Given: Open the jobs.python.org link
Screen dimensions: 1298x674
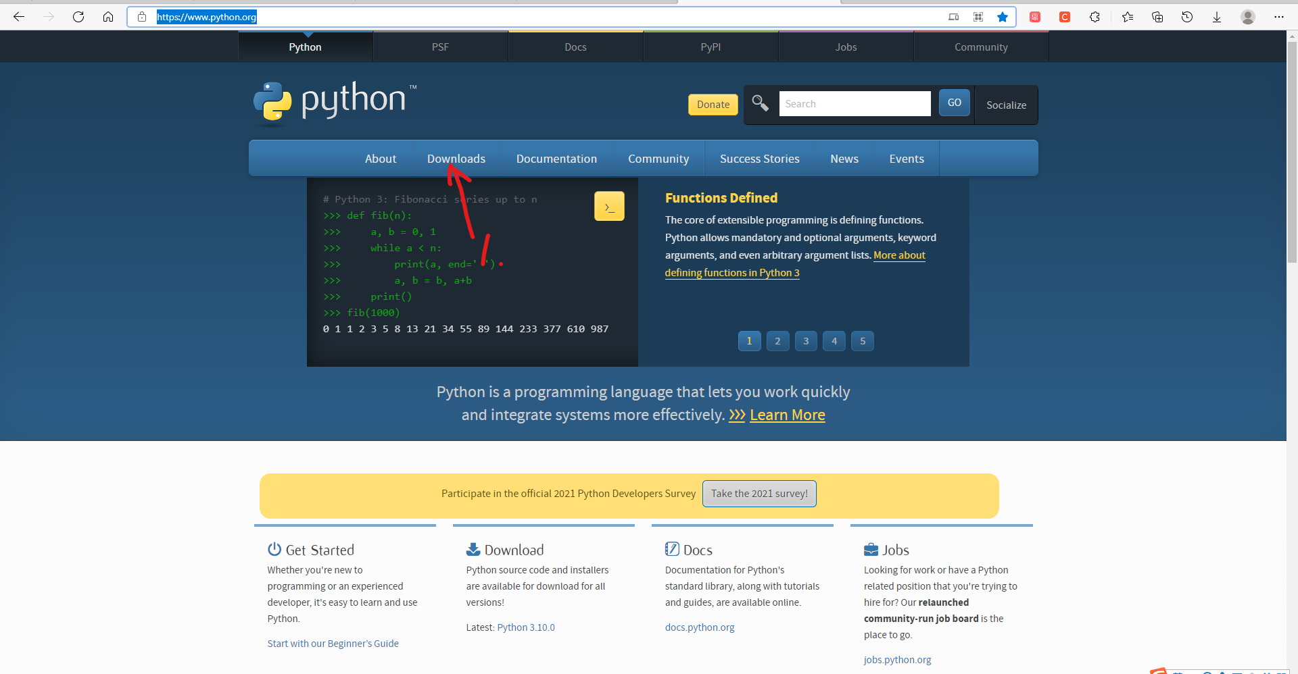Looking at the screenshot, I should click(x=898, y=660).
